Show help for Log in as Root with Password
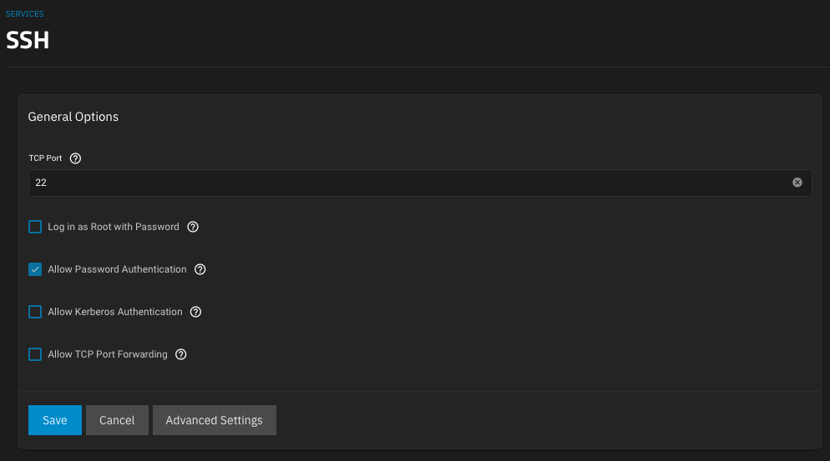 [x=193, y=227]
